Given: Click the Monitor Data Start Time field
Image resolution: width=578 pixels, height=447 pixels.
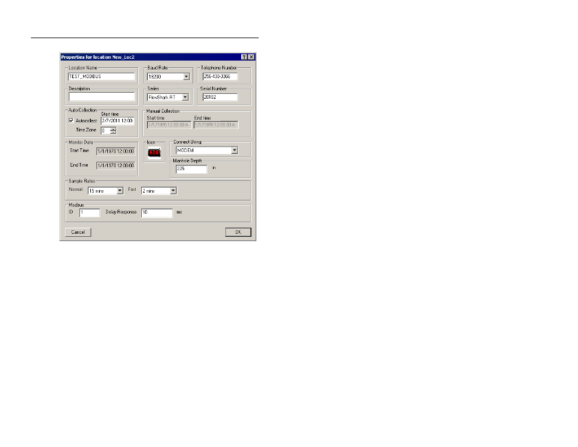Looking at the screenshot, I should tap(116, 151).
